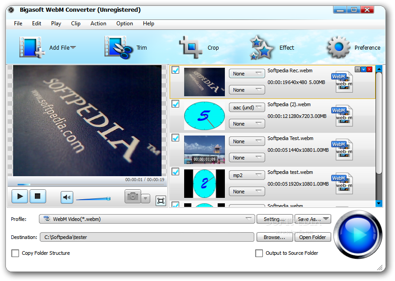Click the Setting... button
Viewport: 395px width, 281px height.
point(275,219)
